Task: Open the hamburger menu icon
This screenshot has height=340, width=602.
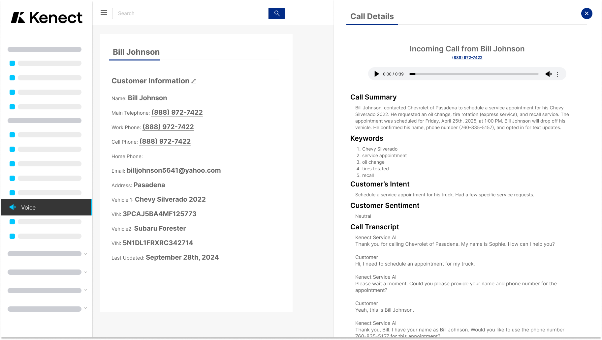Action: [104, 13]
